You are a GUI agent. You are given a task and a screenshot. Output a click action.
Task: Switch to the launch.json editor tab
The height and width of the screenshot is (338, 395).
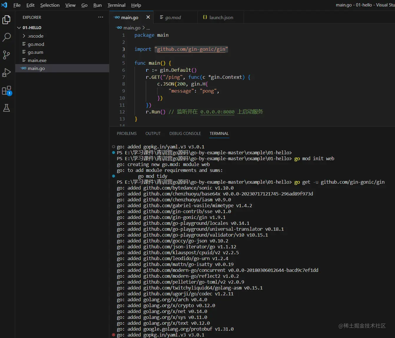(221, 17)
